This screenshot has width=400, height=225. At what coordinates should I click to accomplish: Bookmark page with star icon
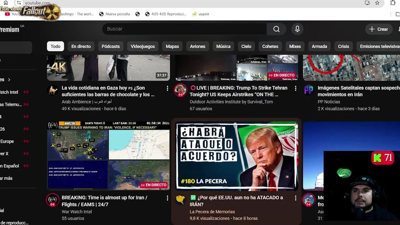point(377,3)
